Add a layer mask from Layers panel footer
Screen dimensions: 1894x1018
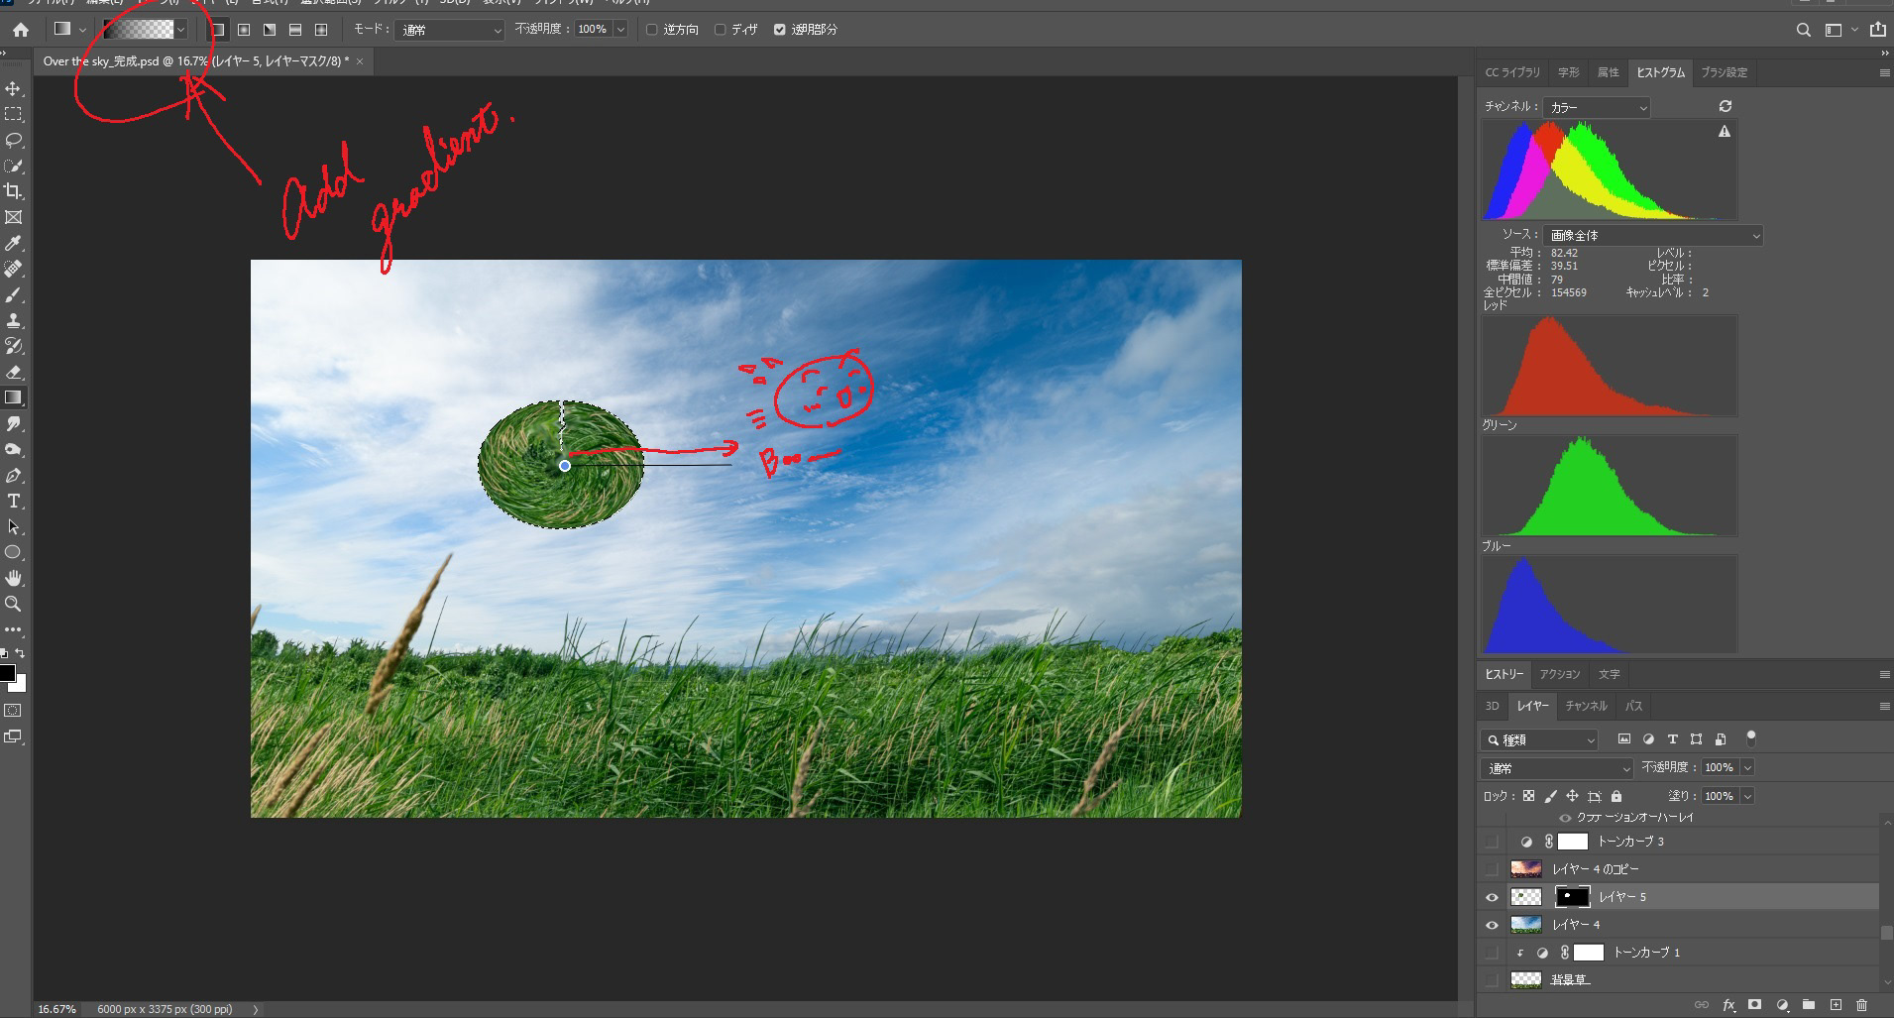1755,1005
